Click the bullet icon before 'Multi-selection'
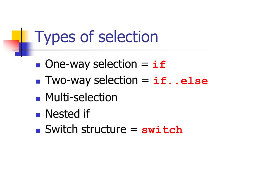This screenshot has width=255, height=191. click(38, 99)
